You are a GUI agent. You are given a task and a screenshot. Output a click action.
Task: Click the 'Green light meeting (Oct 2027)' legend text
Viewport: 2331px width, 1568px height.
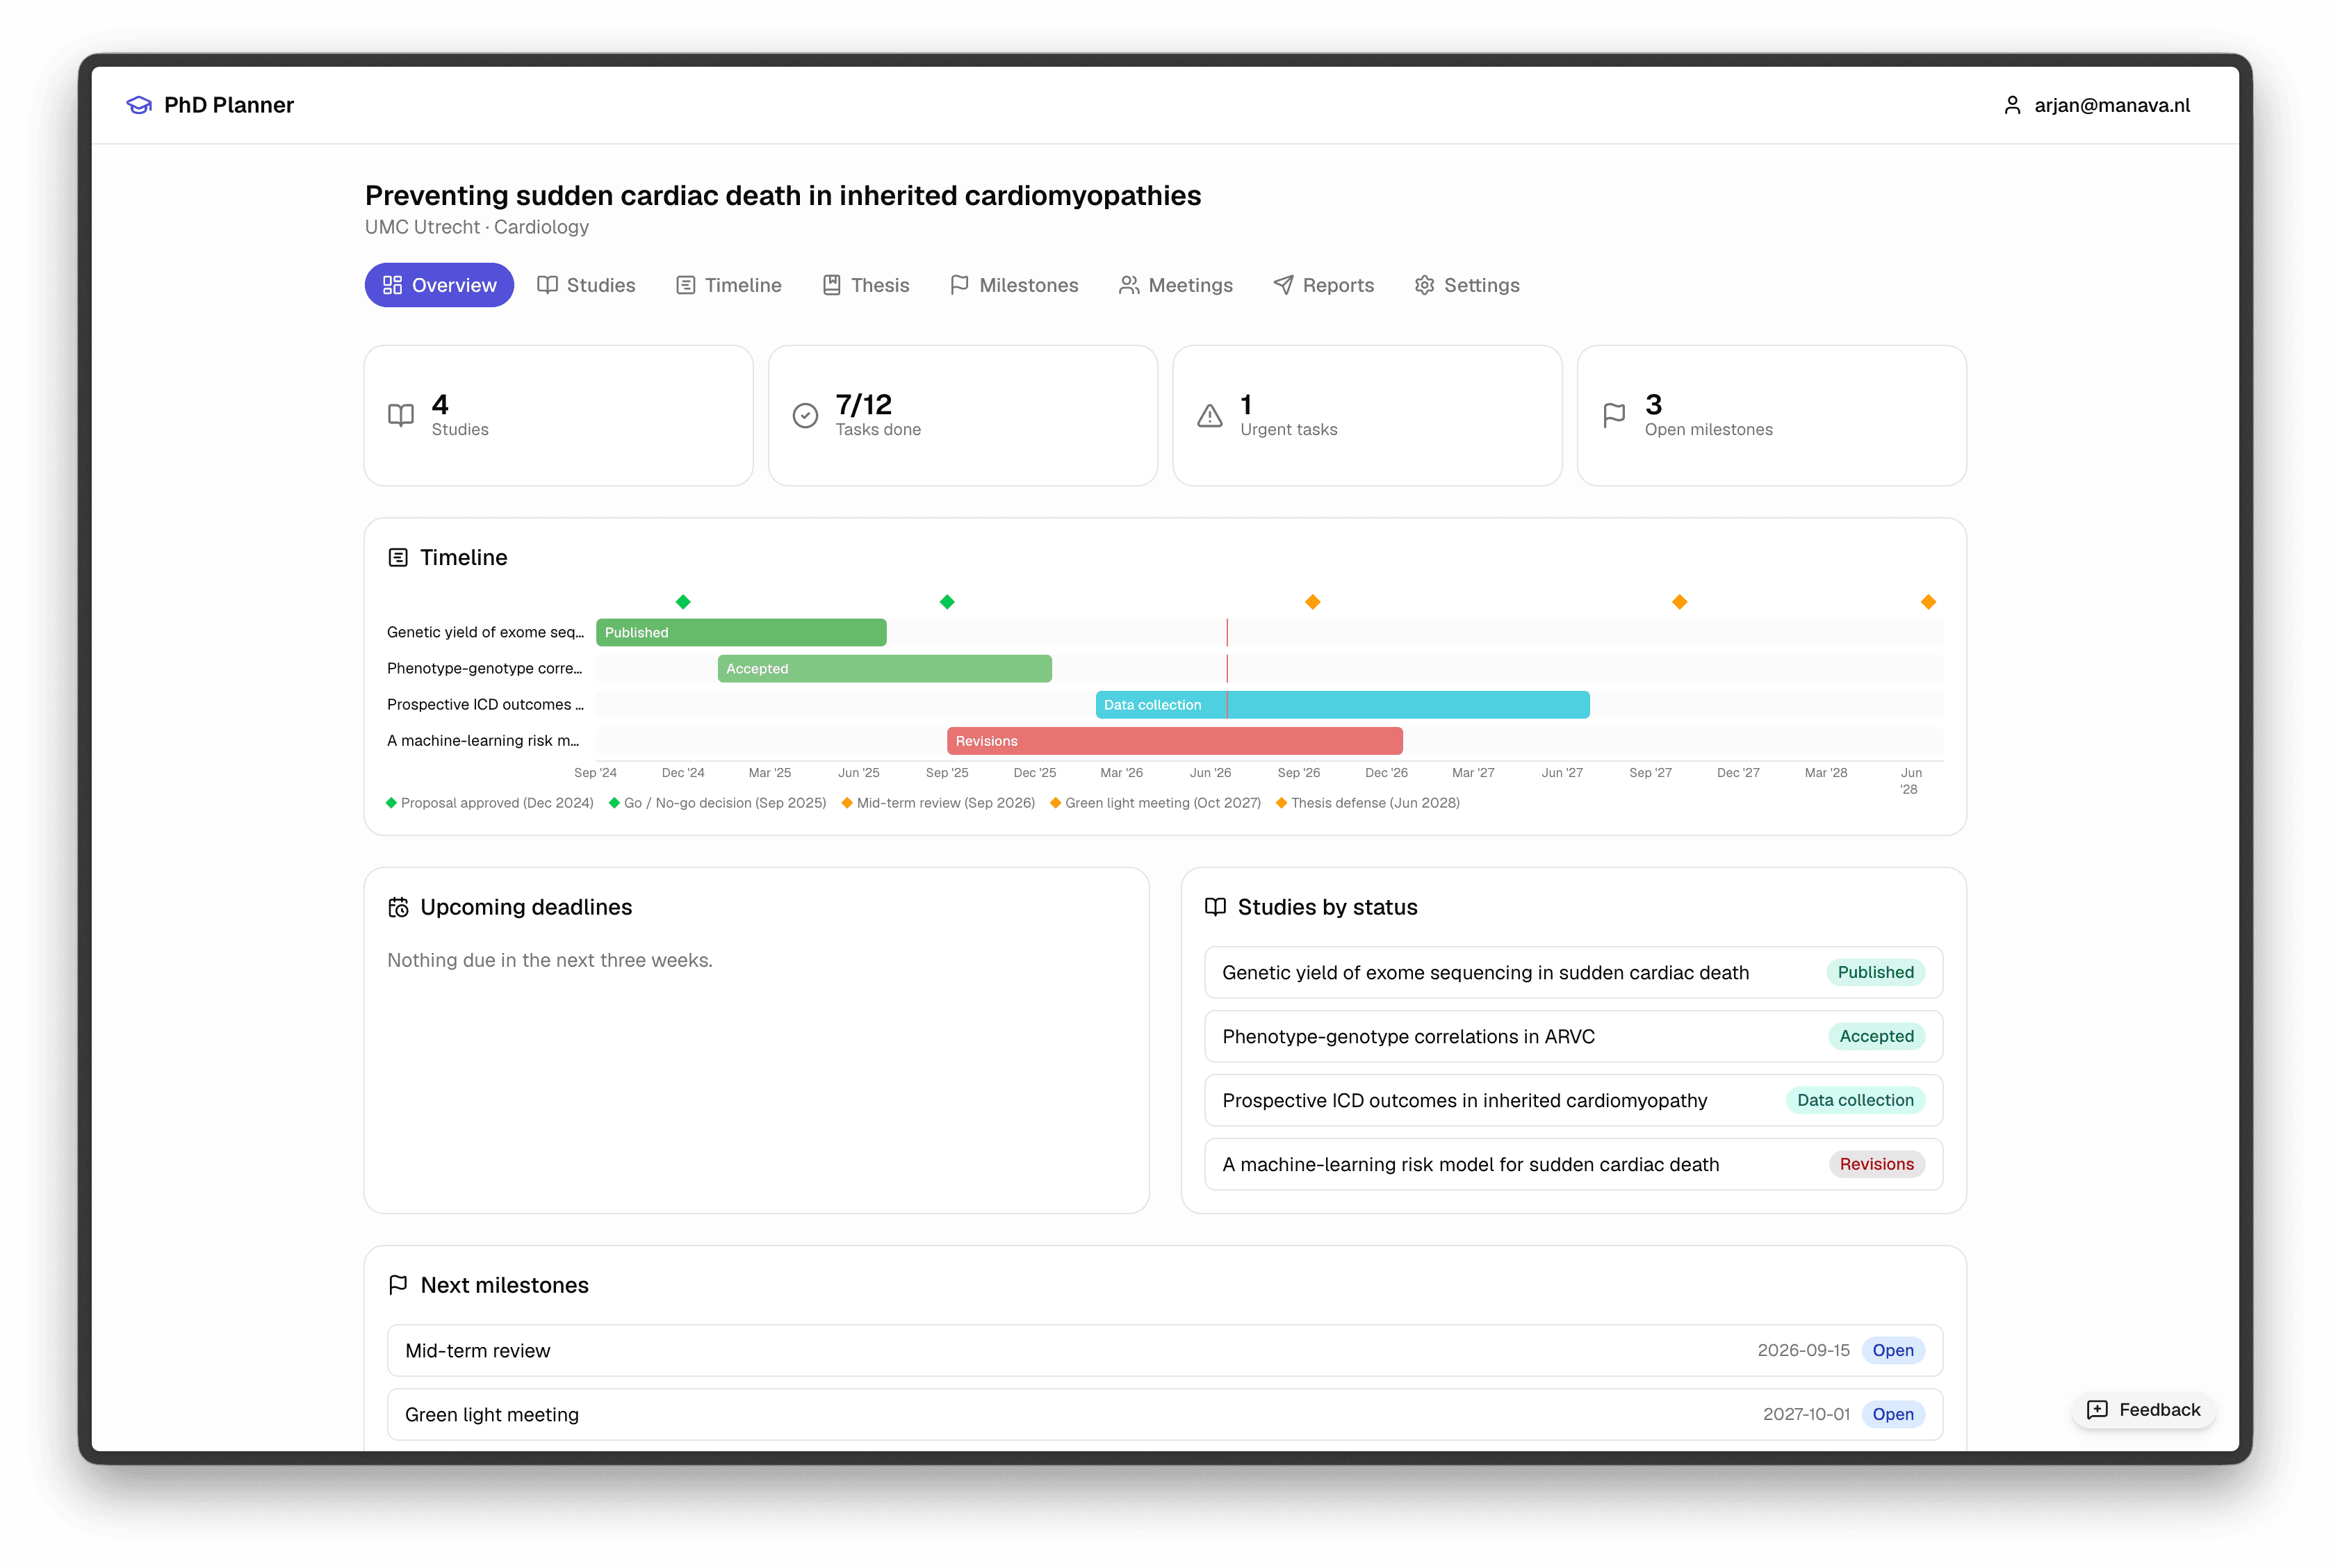tap(1163, 803)
